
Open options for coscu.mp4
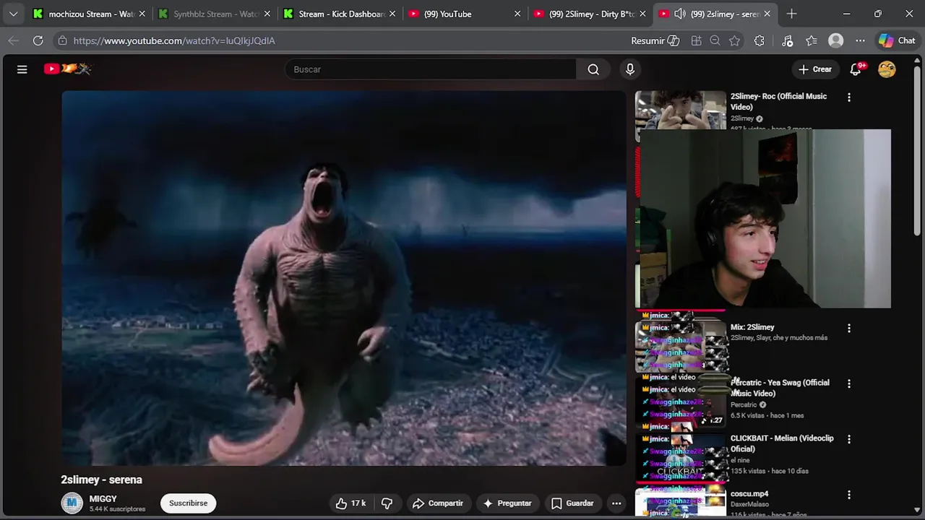click(x=849, y=495)
